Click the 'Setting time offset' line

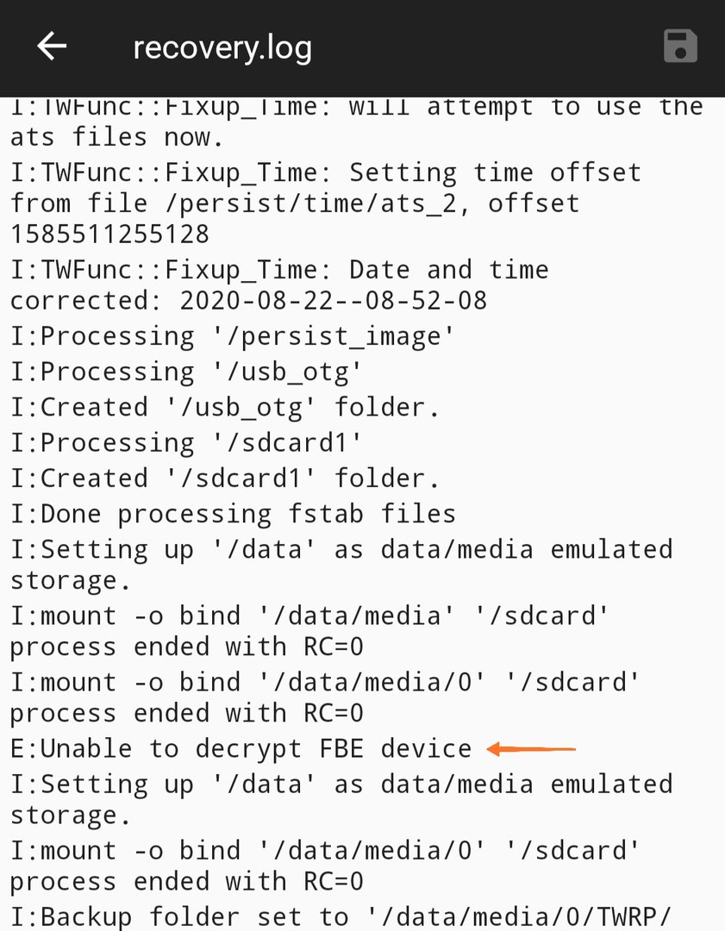tap(326, 203)
